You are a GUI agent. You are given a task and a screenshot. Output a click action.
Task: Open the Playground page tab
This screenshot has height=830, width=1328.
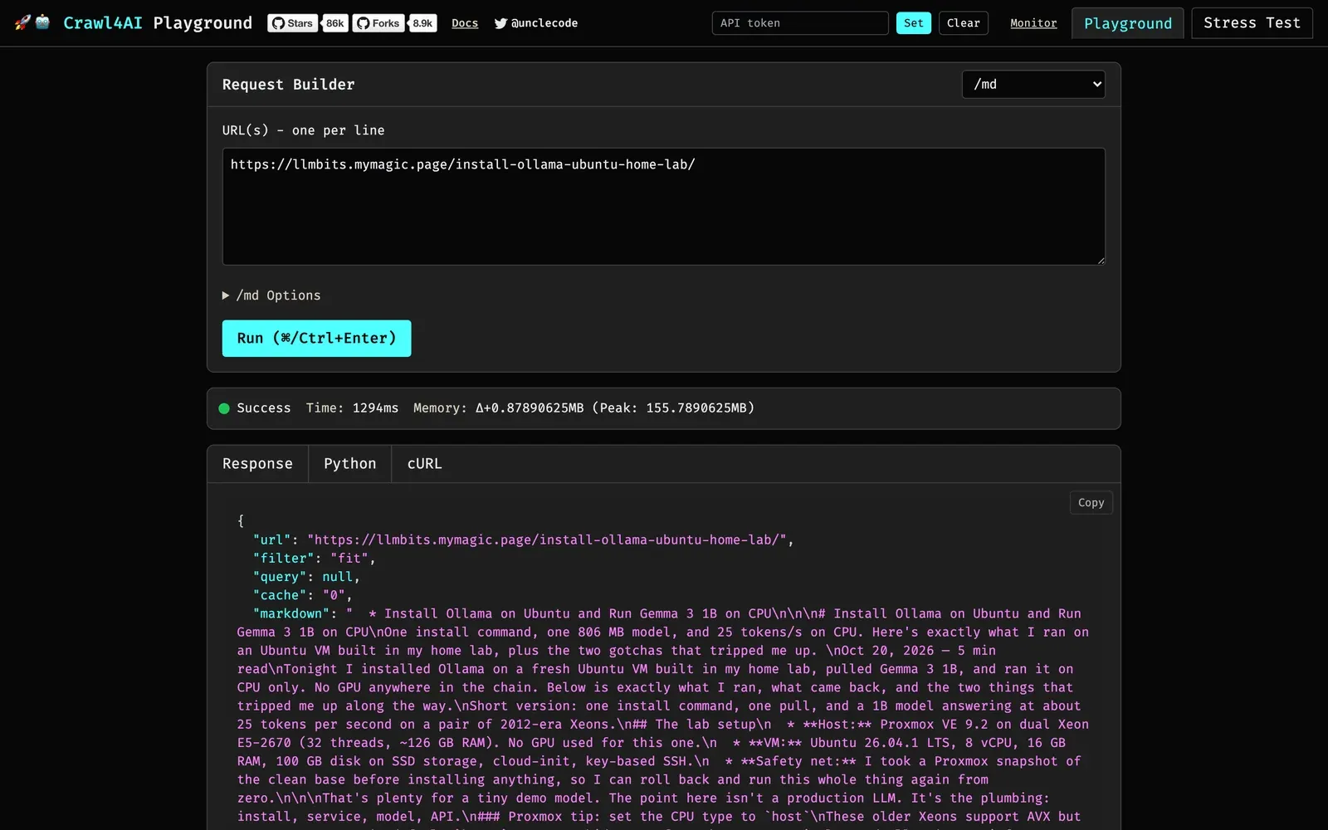pos(1128,23)
